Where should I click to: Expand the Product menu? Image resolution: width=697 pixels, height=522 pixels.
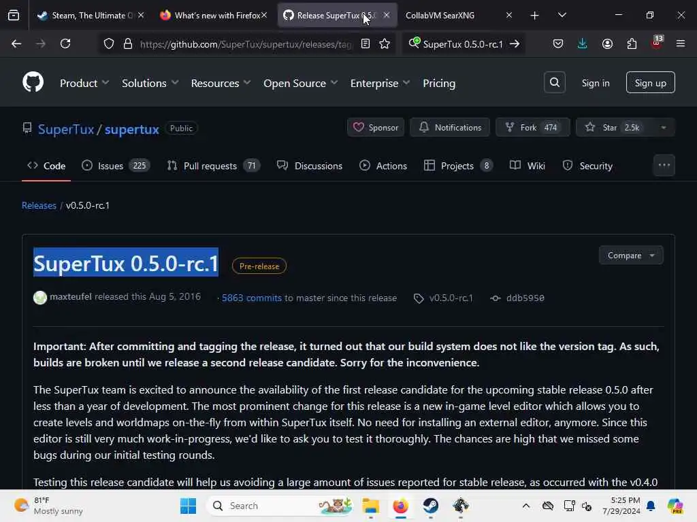pos(84,83)
